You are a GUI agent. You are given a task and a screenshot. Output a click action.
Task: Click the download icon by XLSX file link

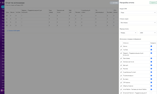click(7, 31)
